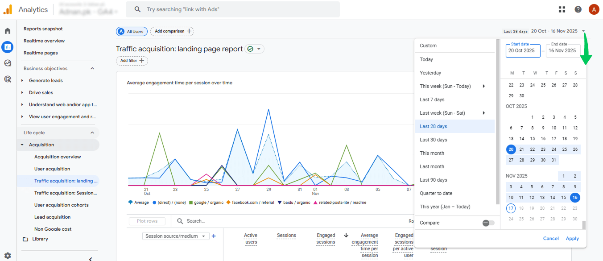
Task: Click the Start date field
Action: point(523,50)
